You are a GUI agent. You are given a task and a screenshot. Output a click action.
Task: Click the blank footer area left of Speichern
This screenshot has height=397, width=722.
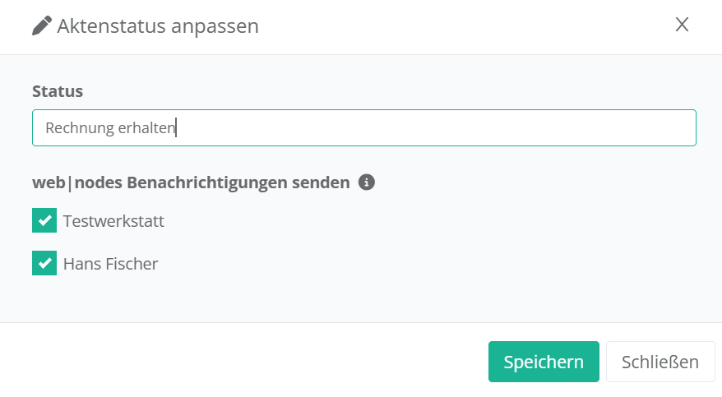[x=247, y=362]
